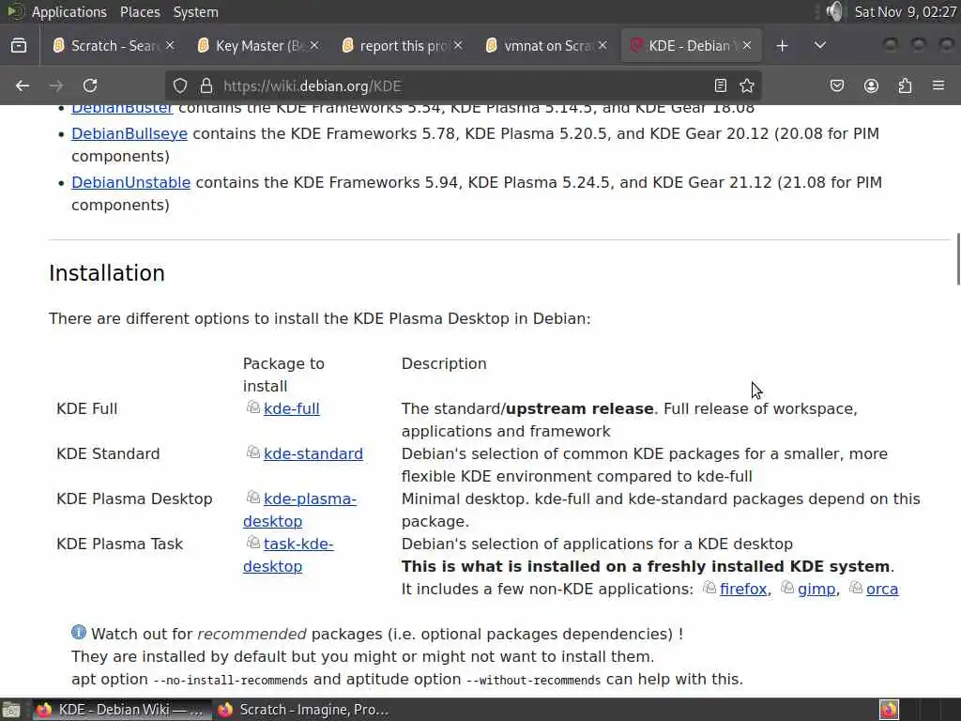Open the kde-standard package link
The width and height of the screenshot is (961, 721).
click(x=313, y=453)
